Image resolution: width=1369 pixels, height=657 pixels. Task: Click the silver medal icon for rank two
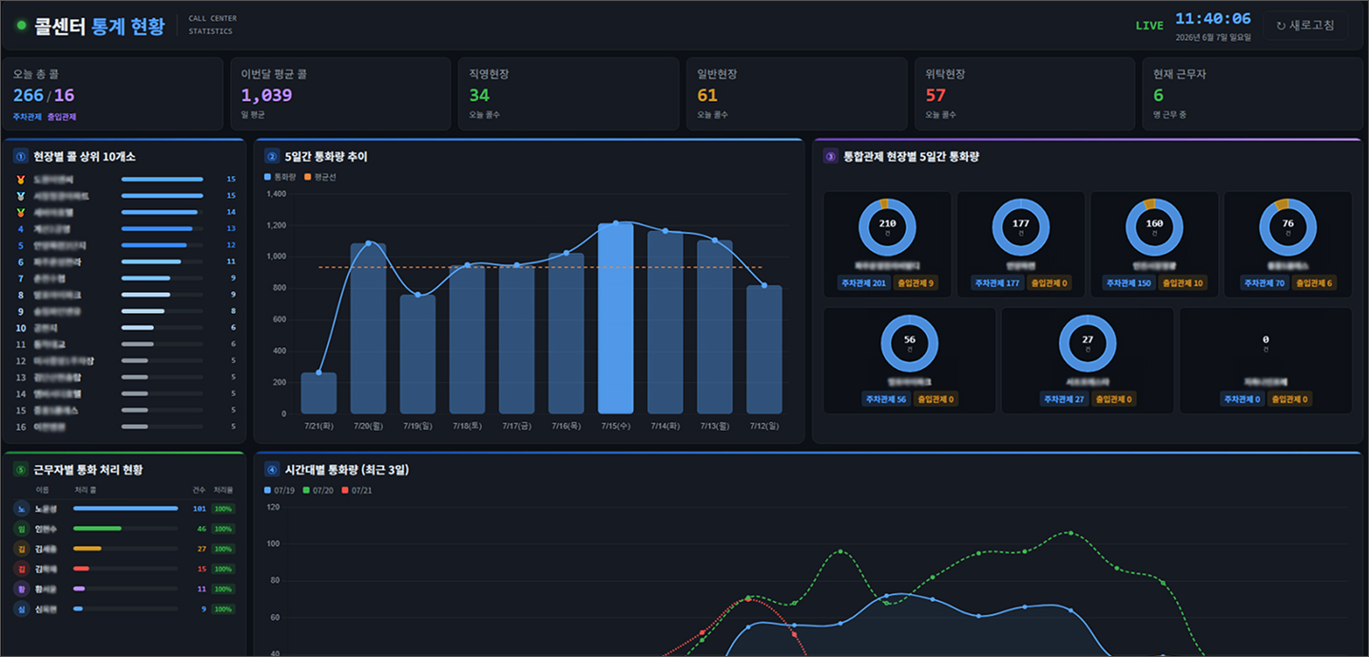[20, 196]
